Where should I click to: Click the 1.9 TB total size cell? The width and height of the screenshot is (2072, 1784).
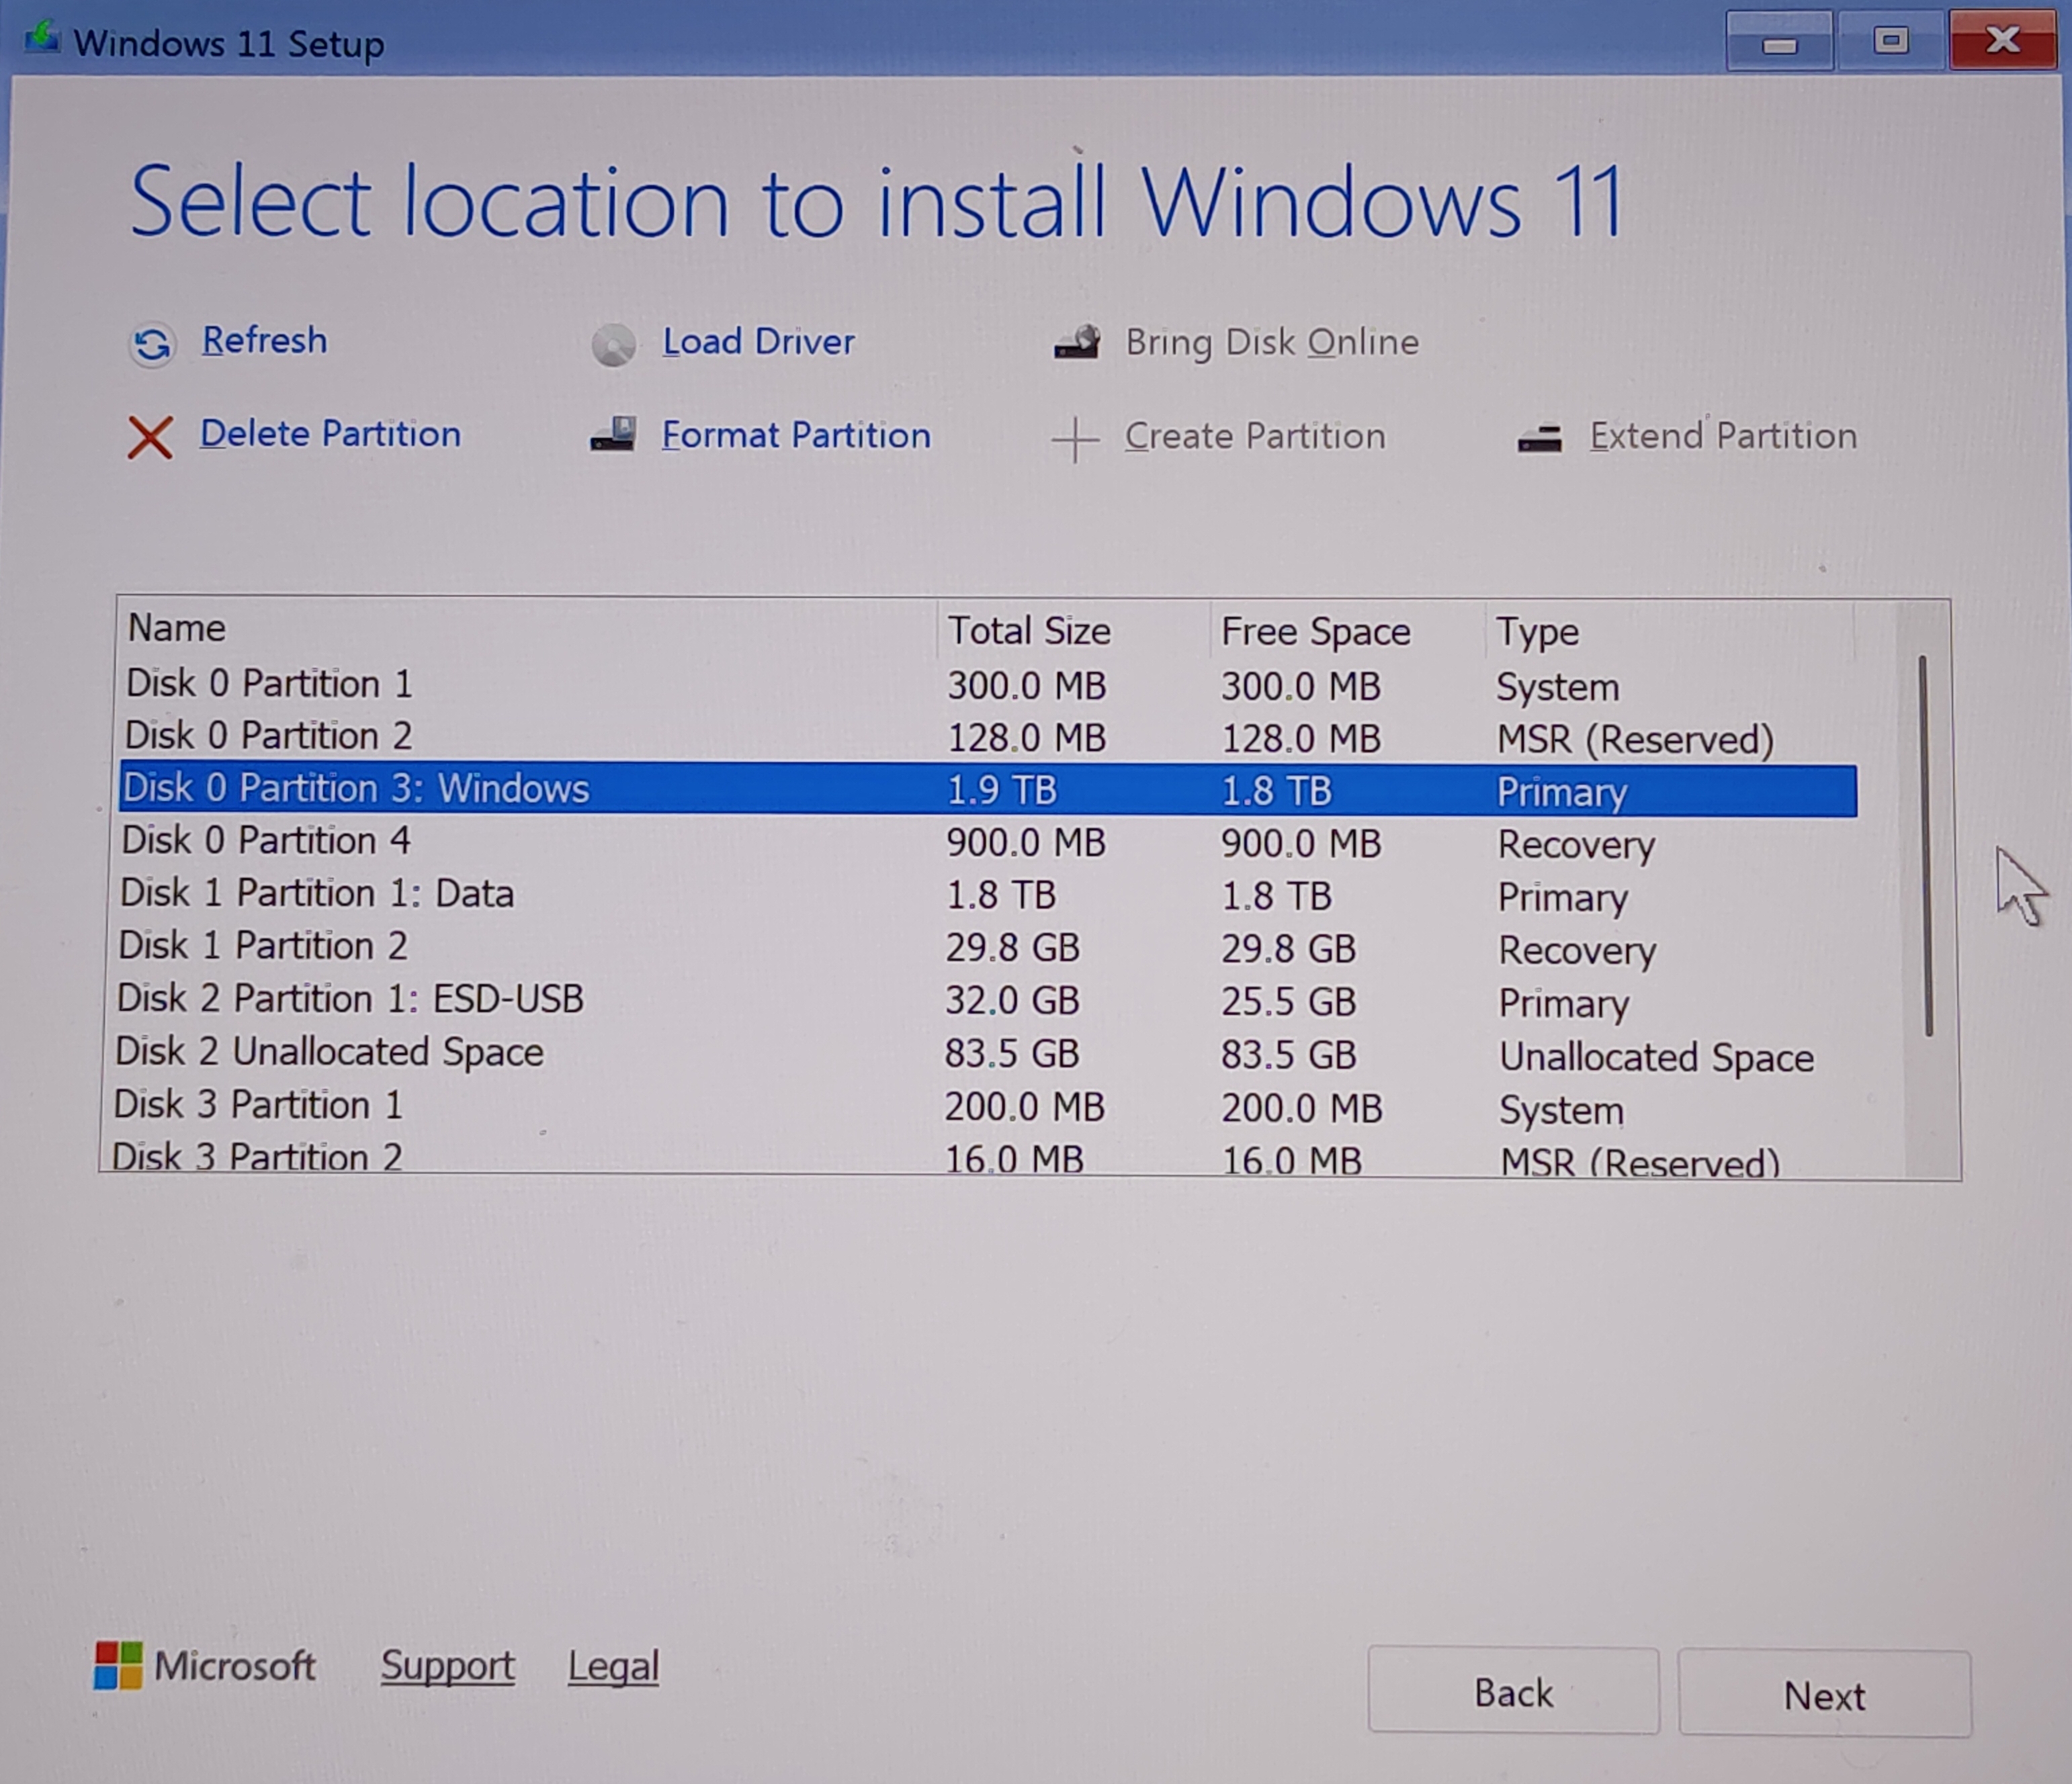[x=1002, y=790]
